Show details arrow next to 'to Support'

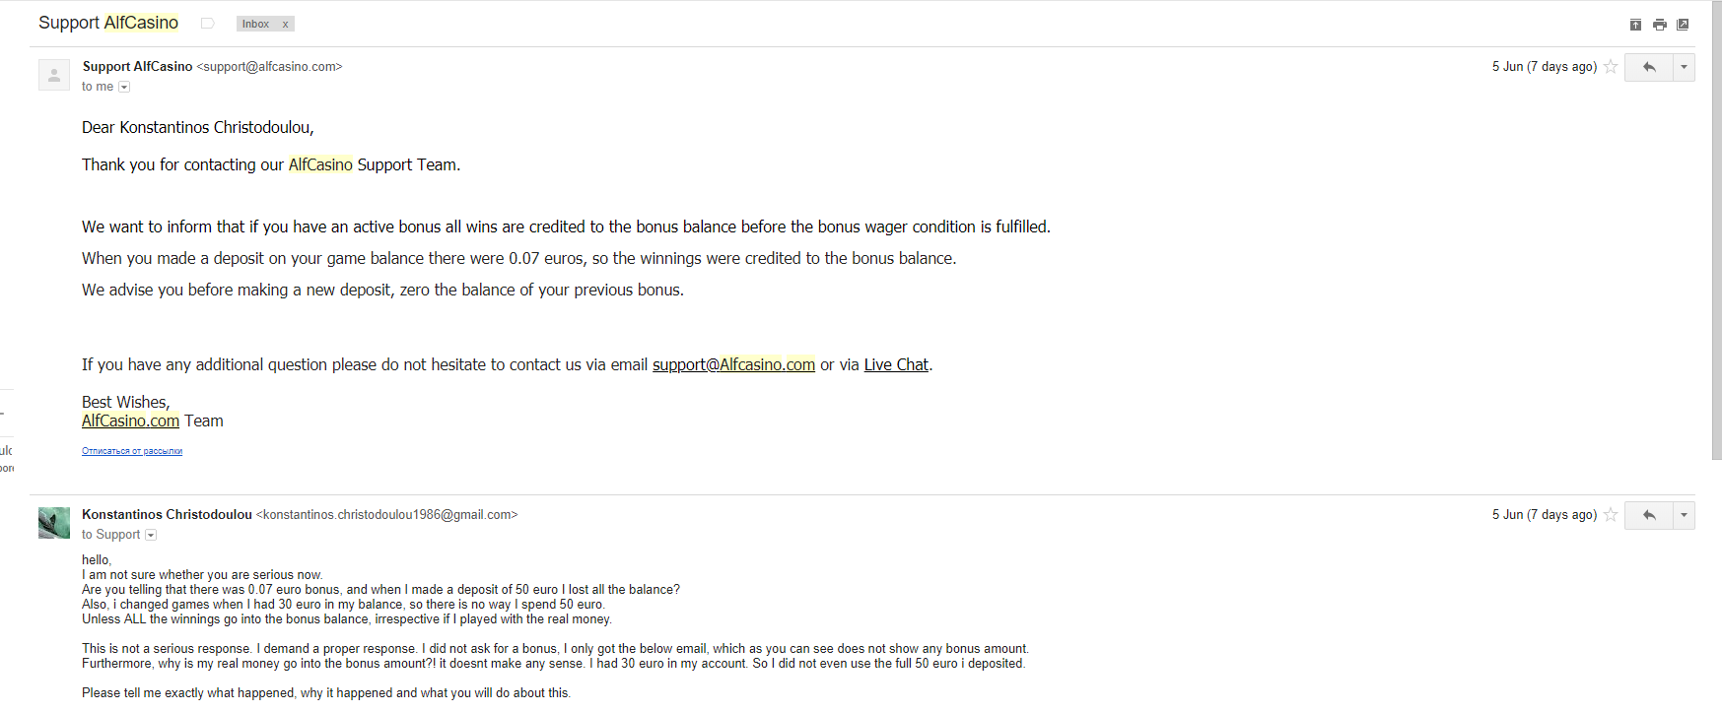[x=151, y=535]
